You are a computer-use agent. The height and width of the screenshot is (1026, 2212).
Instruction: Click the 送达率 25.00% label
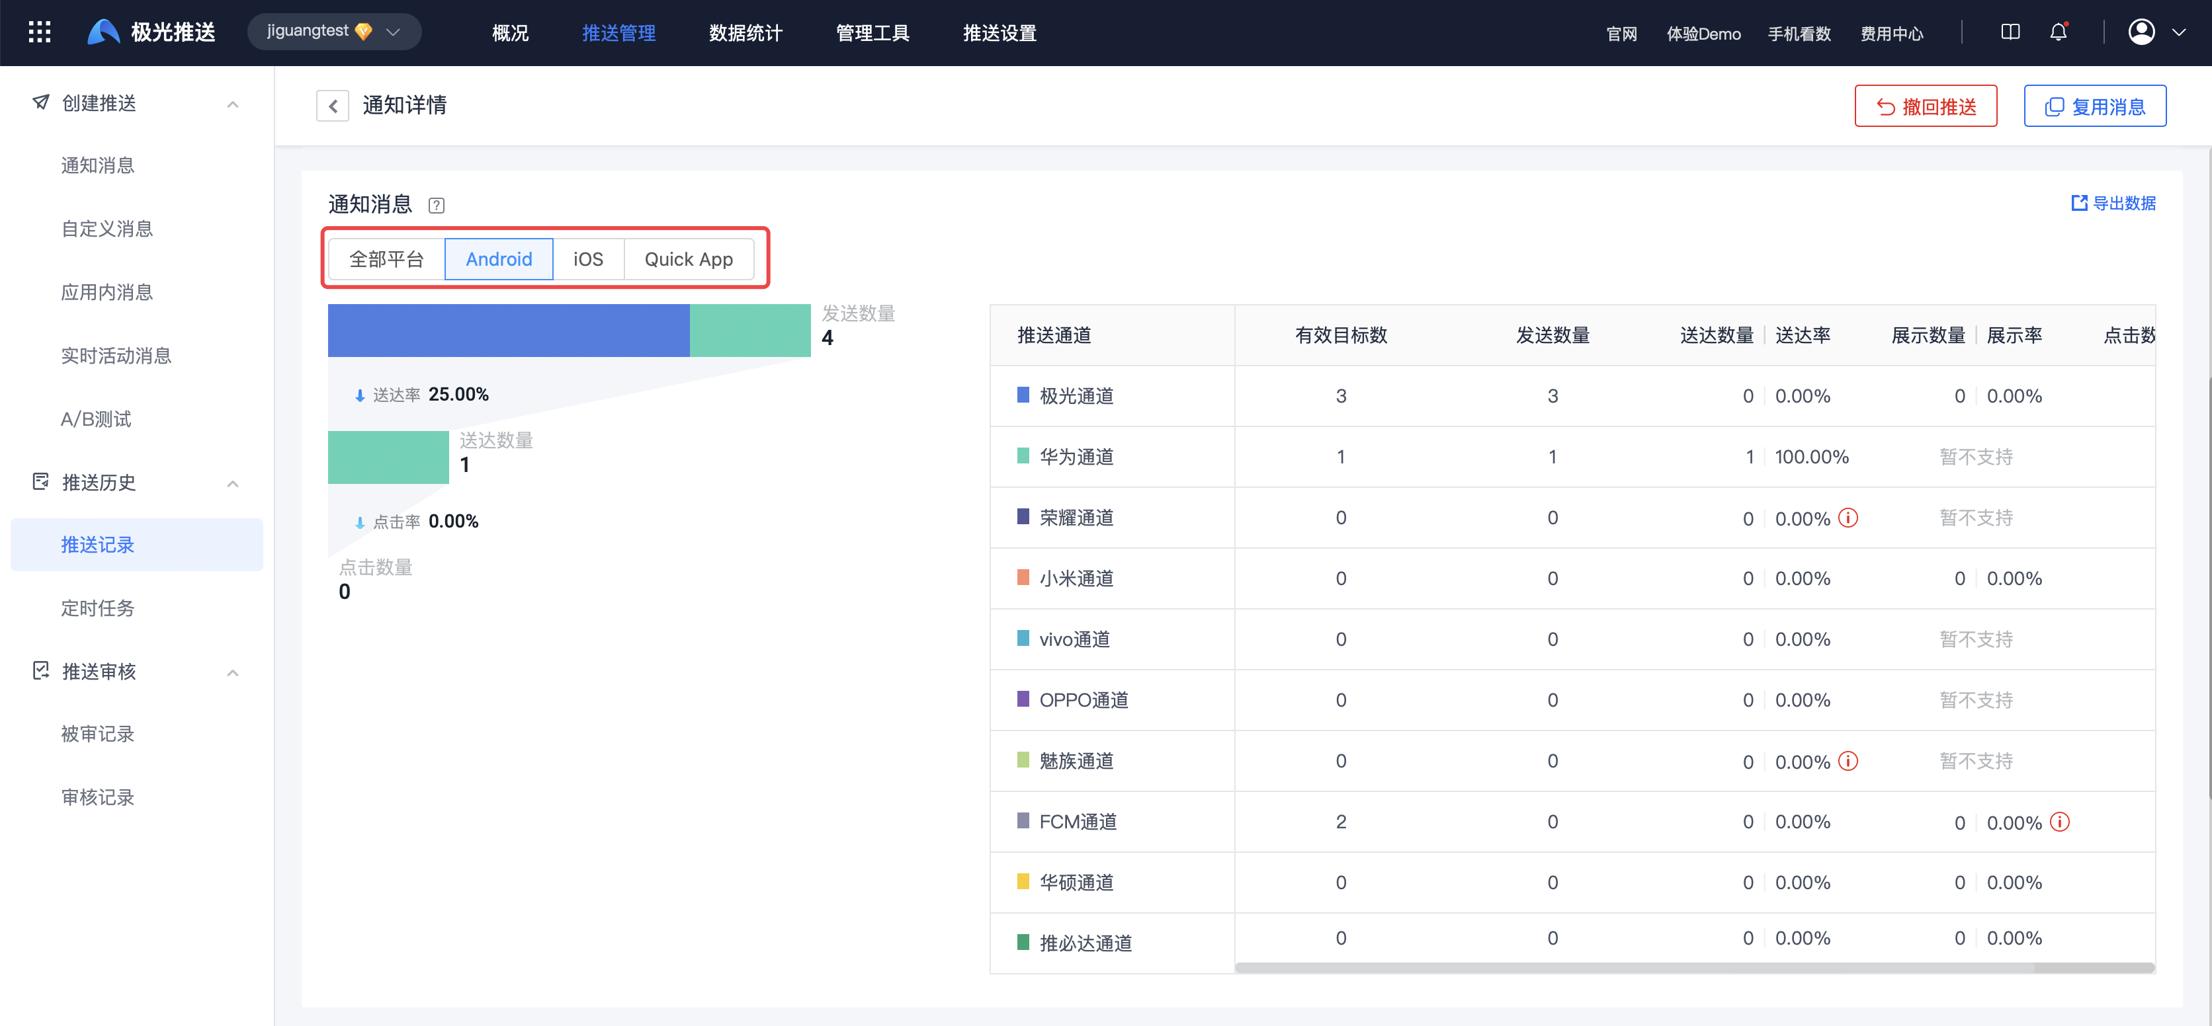click(x=421, y=395)
